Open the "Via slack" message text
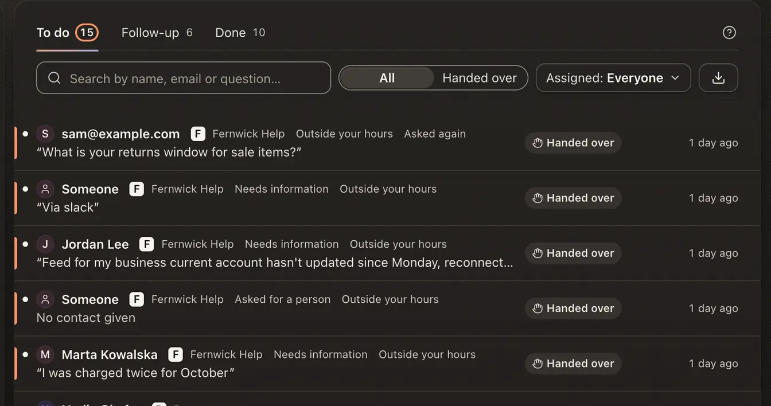The height and width of the screenshot is (406, 771). (68, 208)
